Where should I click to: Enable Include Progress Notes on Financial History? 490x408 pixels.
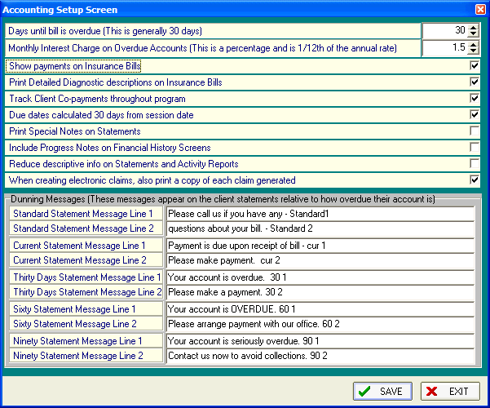click(475, 147)
